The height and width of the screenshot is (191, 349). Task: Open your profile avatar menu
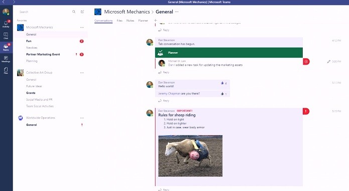(6, 12)
